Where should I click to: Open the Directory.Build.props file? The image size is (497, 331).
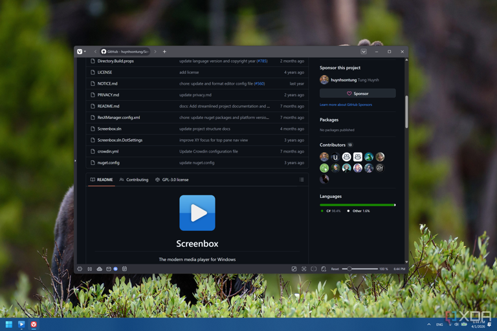coord(115,61)
